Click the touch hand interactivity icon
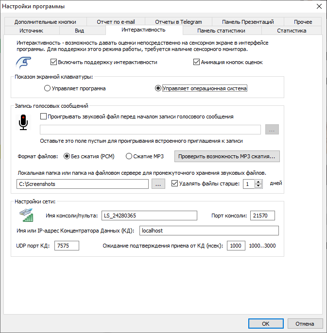Screen dimensions: 327x333 coord(23,63)
